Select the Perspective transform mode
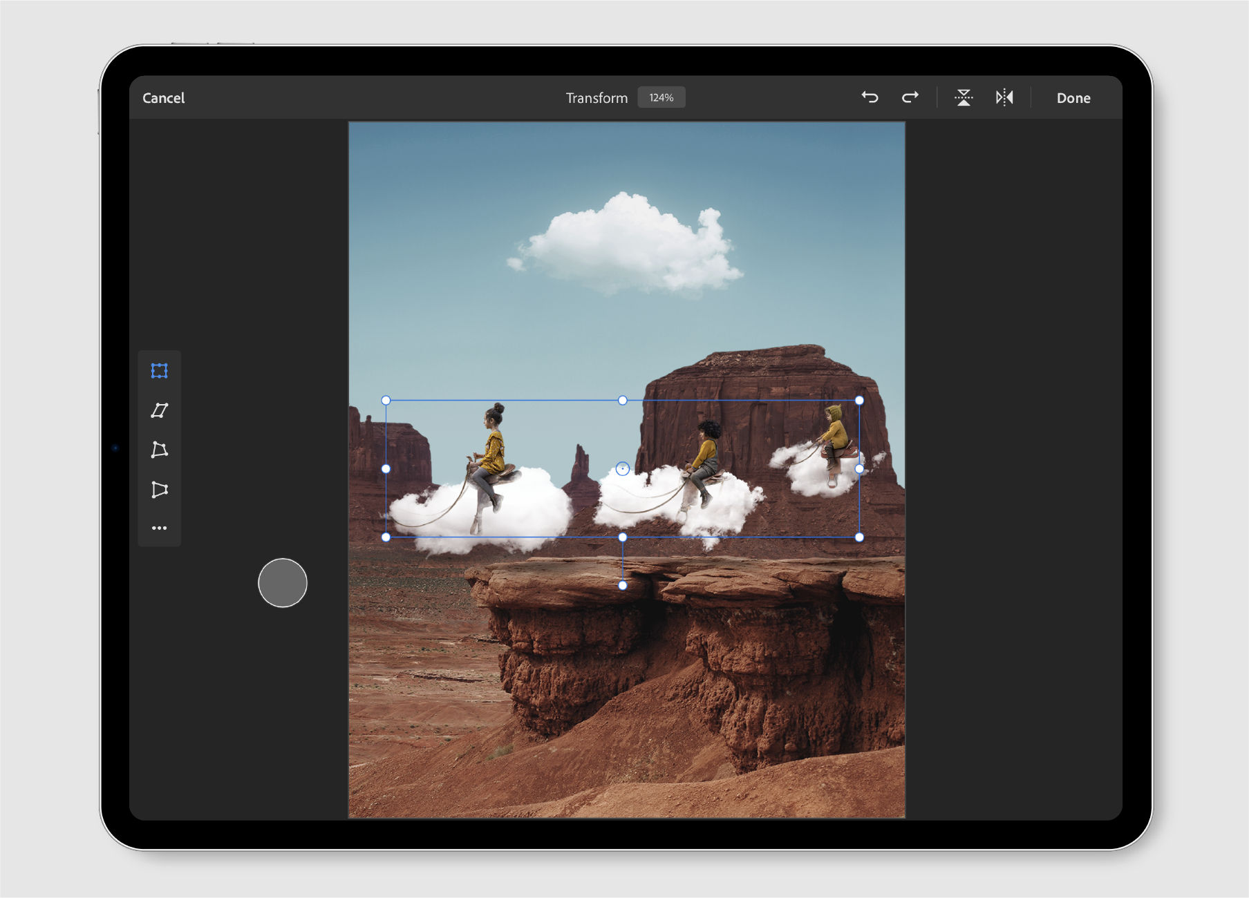Image resolution: width=1249 pixels, height=898 pixels. click(x=160, y=488)
